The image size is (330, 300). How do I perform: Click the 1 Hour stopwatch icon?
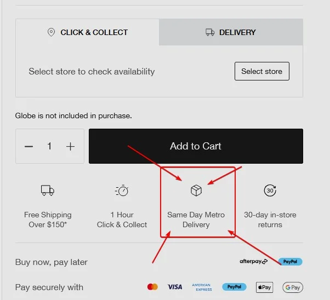coord(122,191)
